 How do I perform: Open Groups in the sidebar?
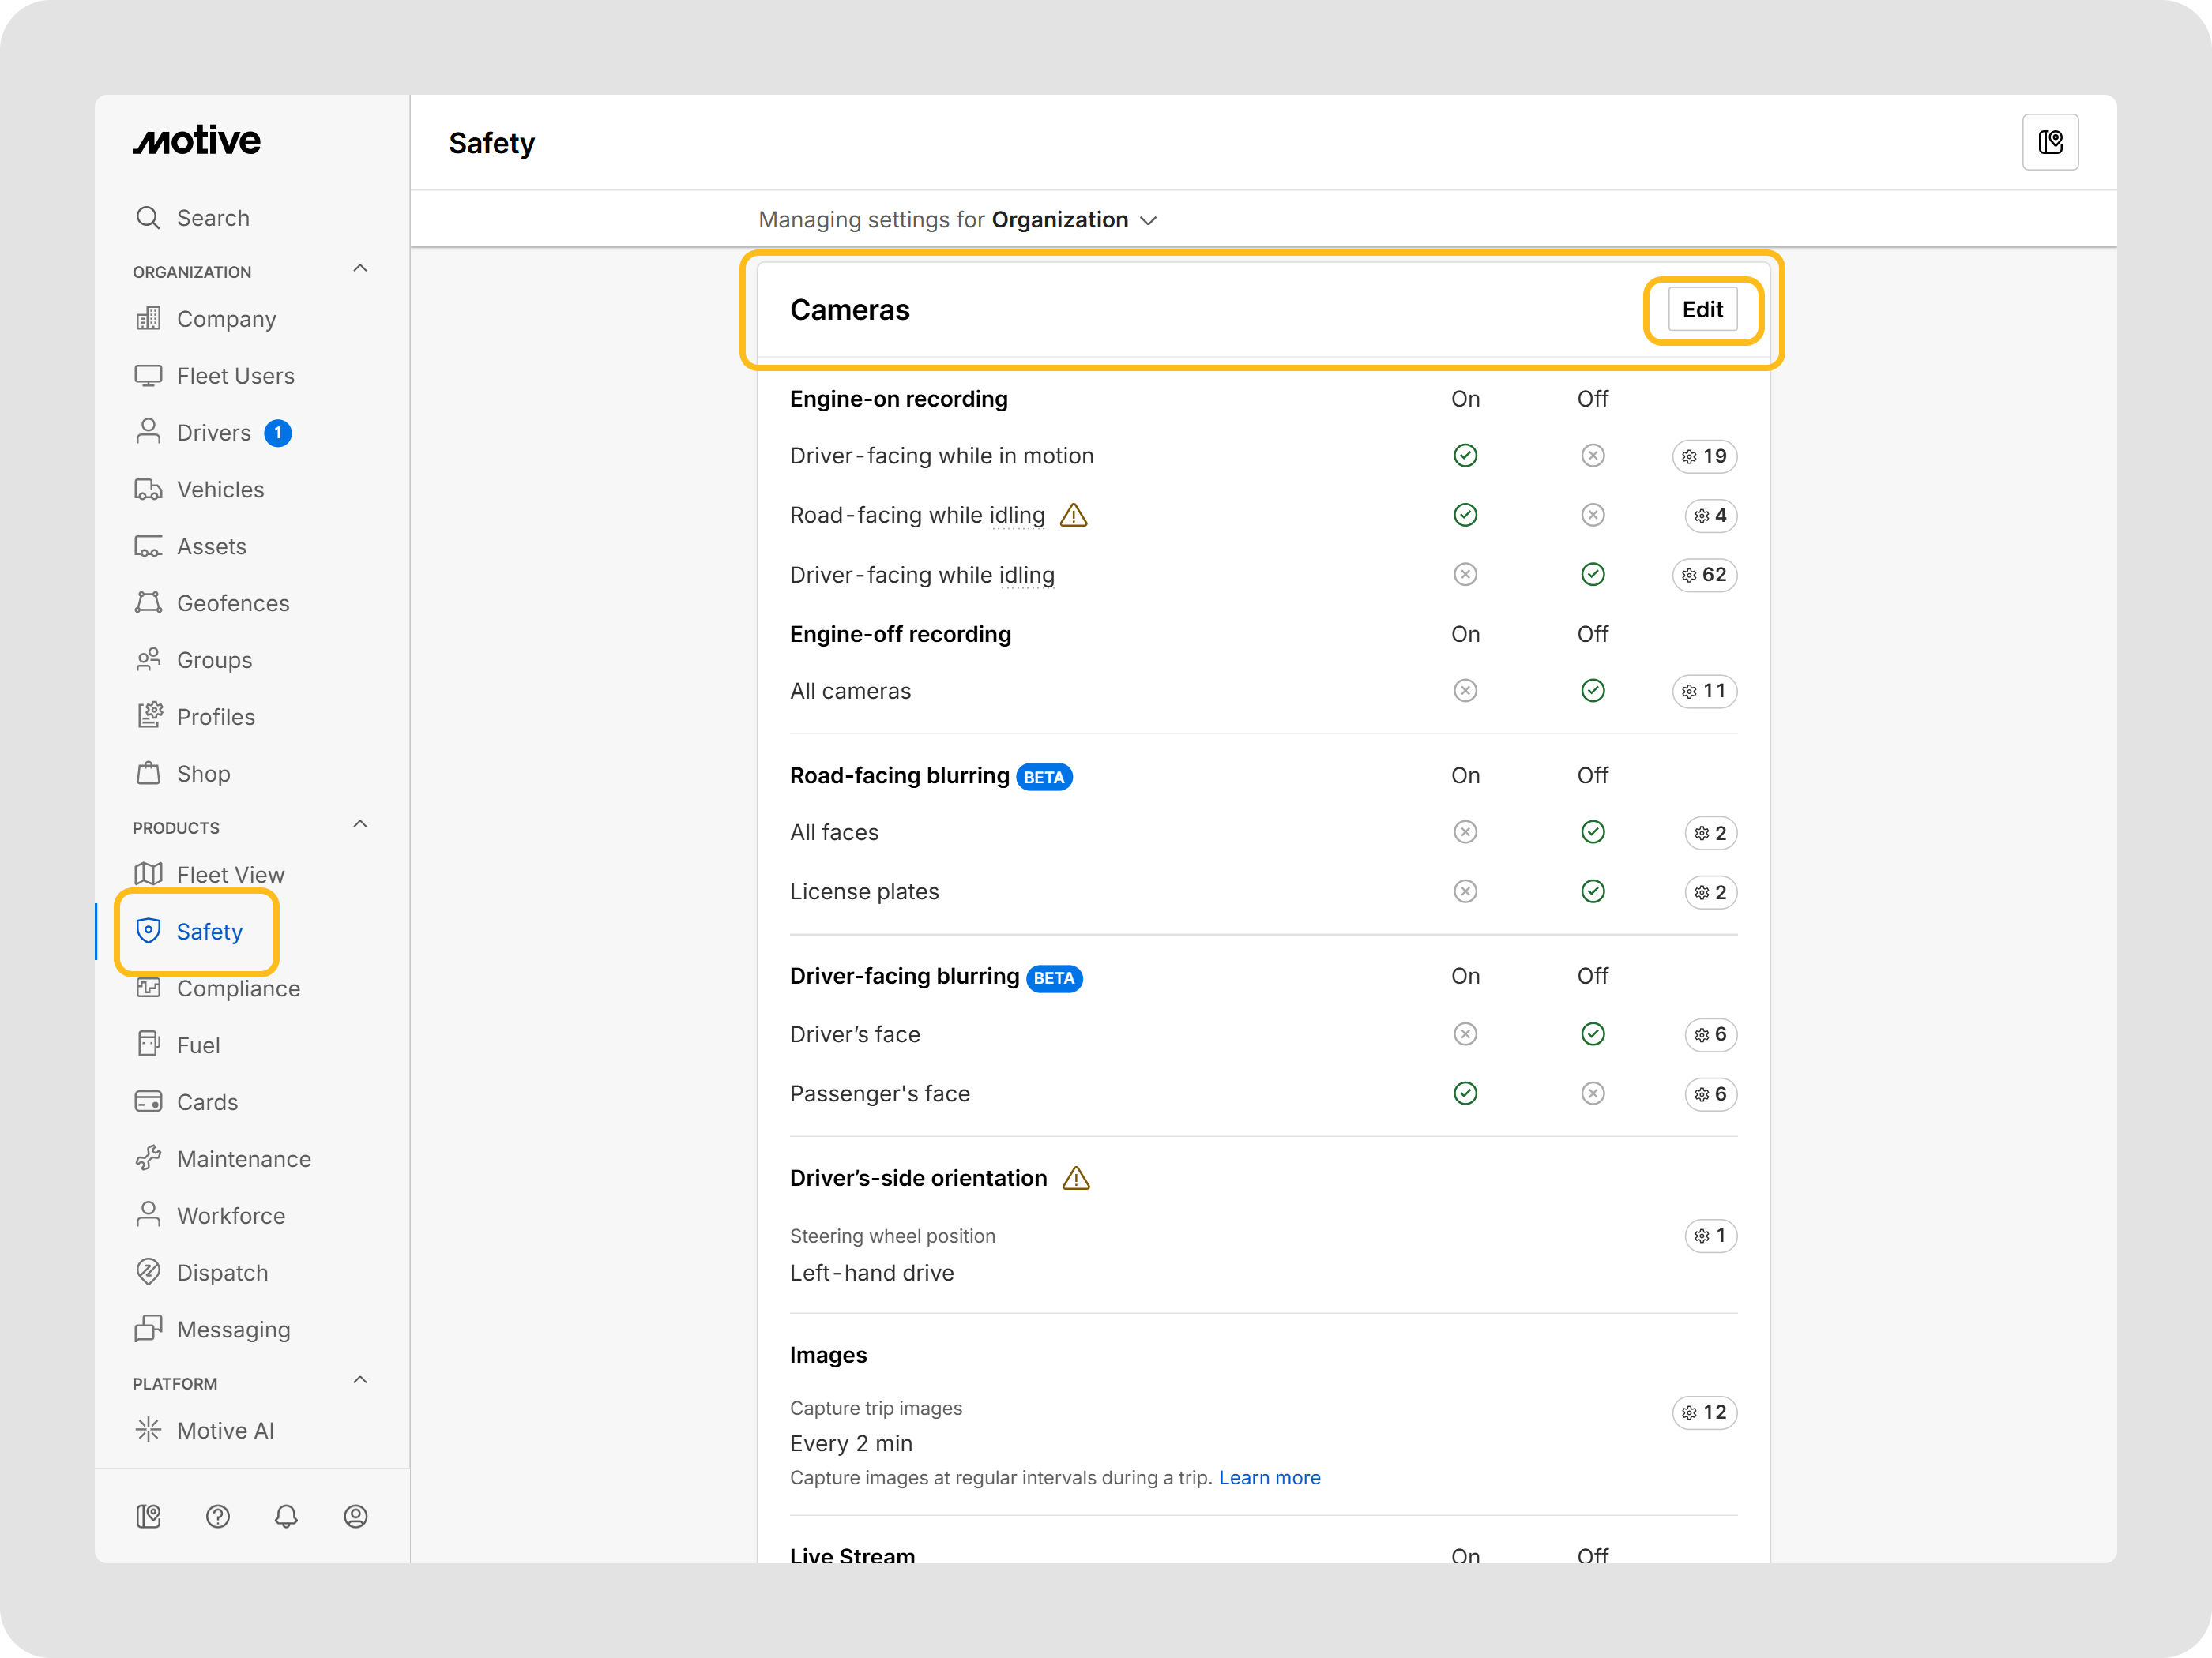tap(194, 661)
